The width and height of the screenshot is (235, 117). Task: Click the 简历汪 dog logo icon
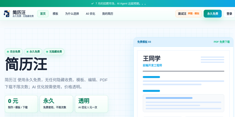tap(7, 14)
